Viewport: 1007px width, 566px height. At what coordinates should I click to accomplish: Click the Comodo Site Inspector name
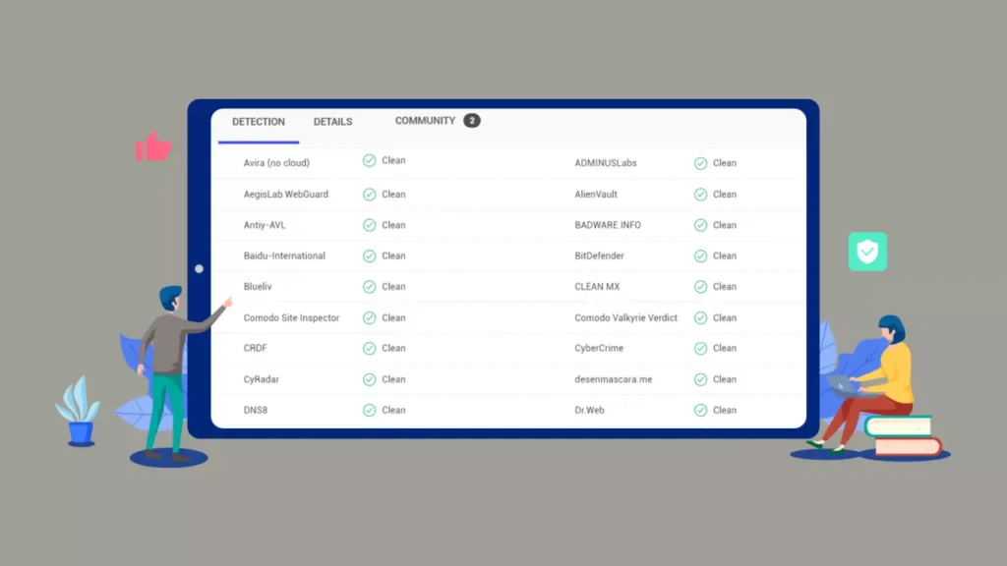[291, 318]
